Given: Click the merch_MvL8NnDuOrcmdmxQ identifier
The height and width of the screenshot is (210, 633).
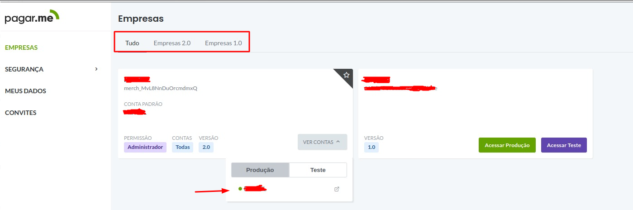Looking at the screenshot, I should click(x=161, y=88).
